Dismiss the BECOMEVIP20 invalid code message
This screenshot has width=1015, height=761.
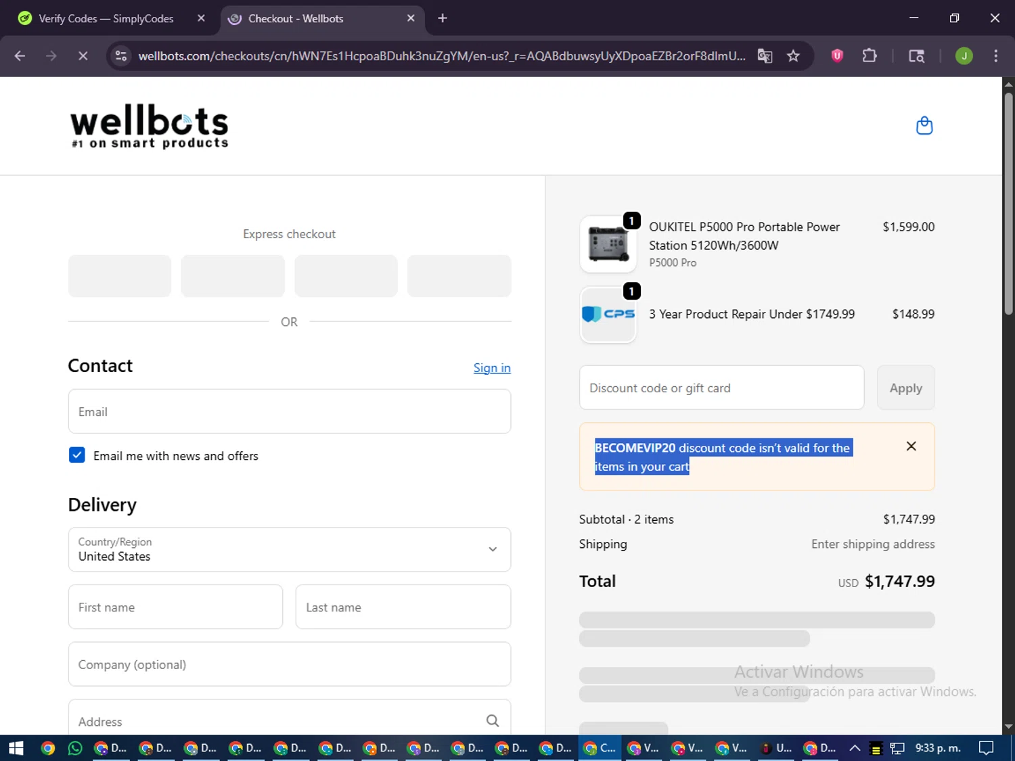911,446
